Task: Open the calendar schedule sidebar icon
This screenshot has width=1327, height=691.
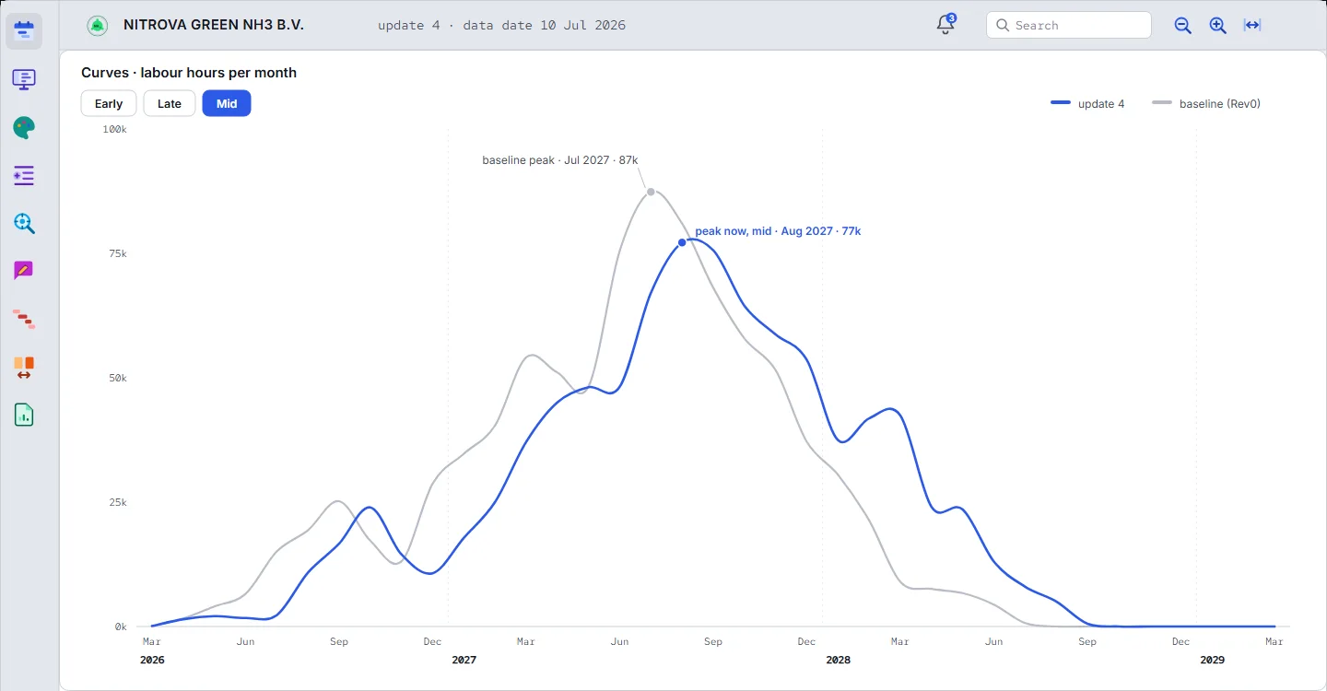Action: [x=24, y=31]
